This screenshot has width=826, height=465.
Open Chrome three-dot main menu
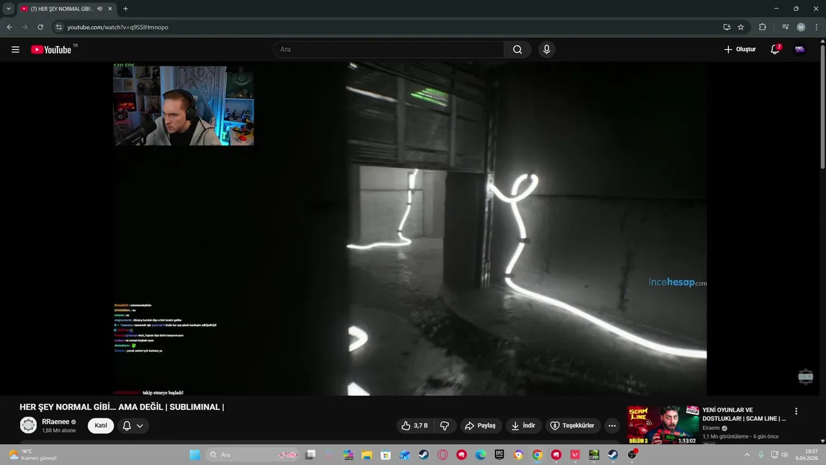click(816, 27)
